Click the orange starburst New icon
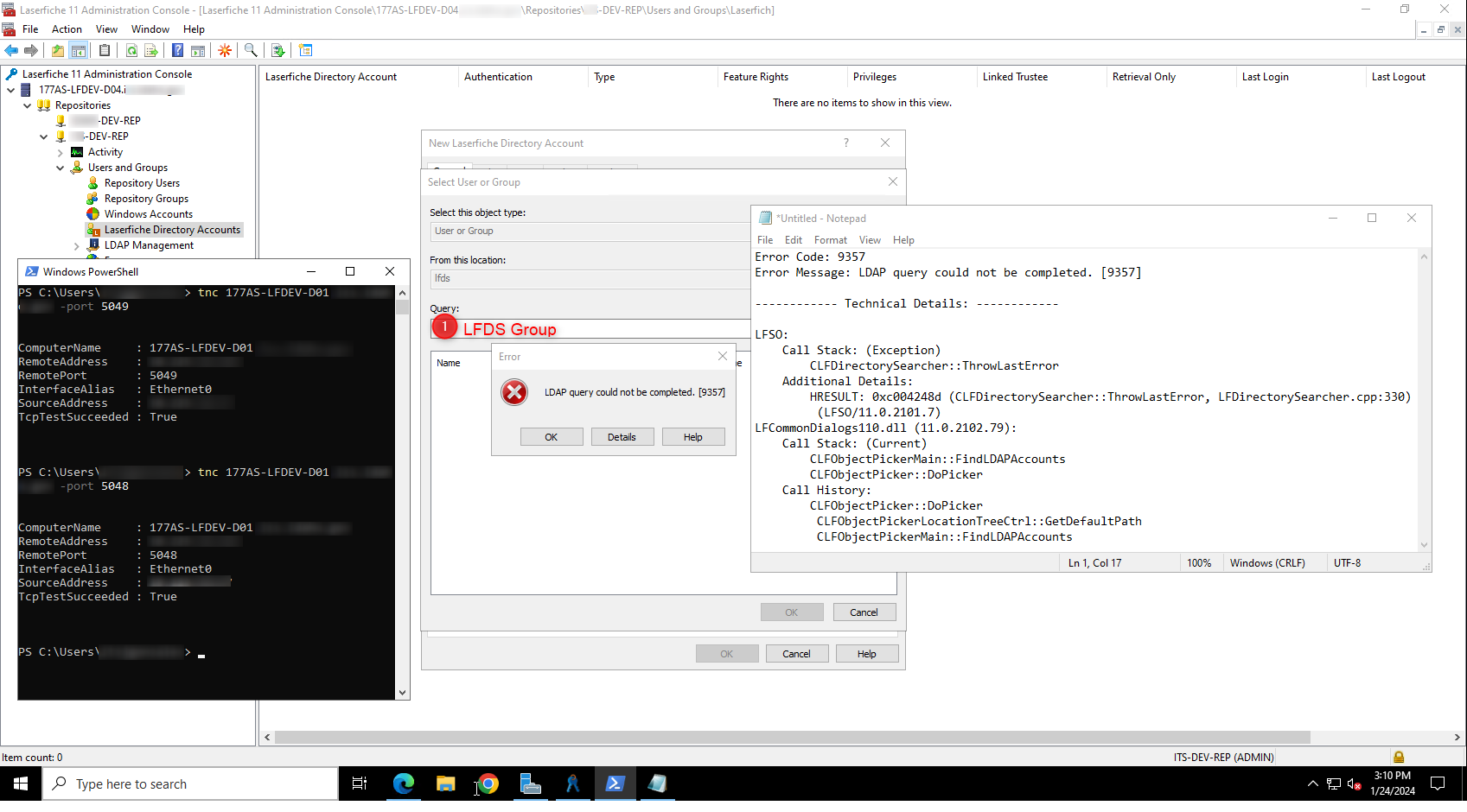Screen dimensions: 1467x812 [225, 51]
